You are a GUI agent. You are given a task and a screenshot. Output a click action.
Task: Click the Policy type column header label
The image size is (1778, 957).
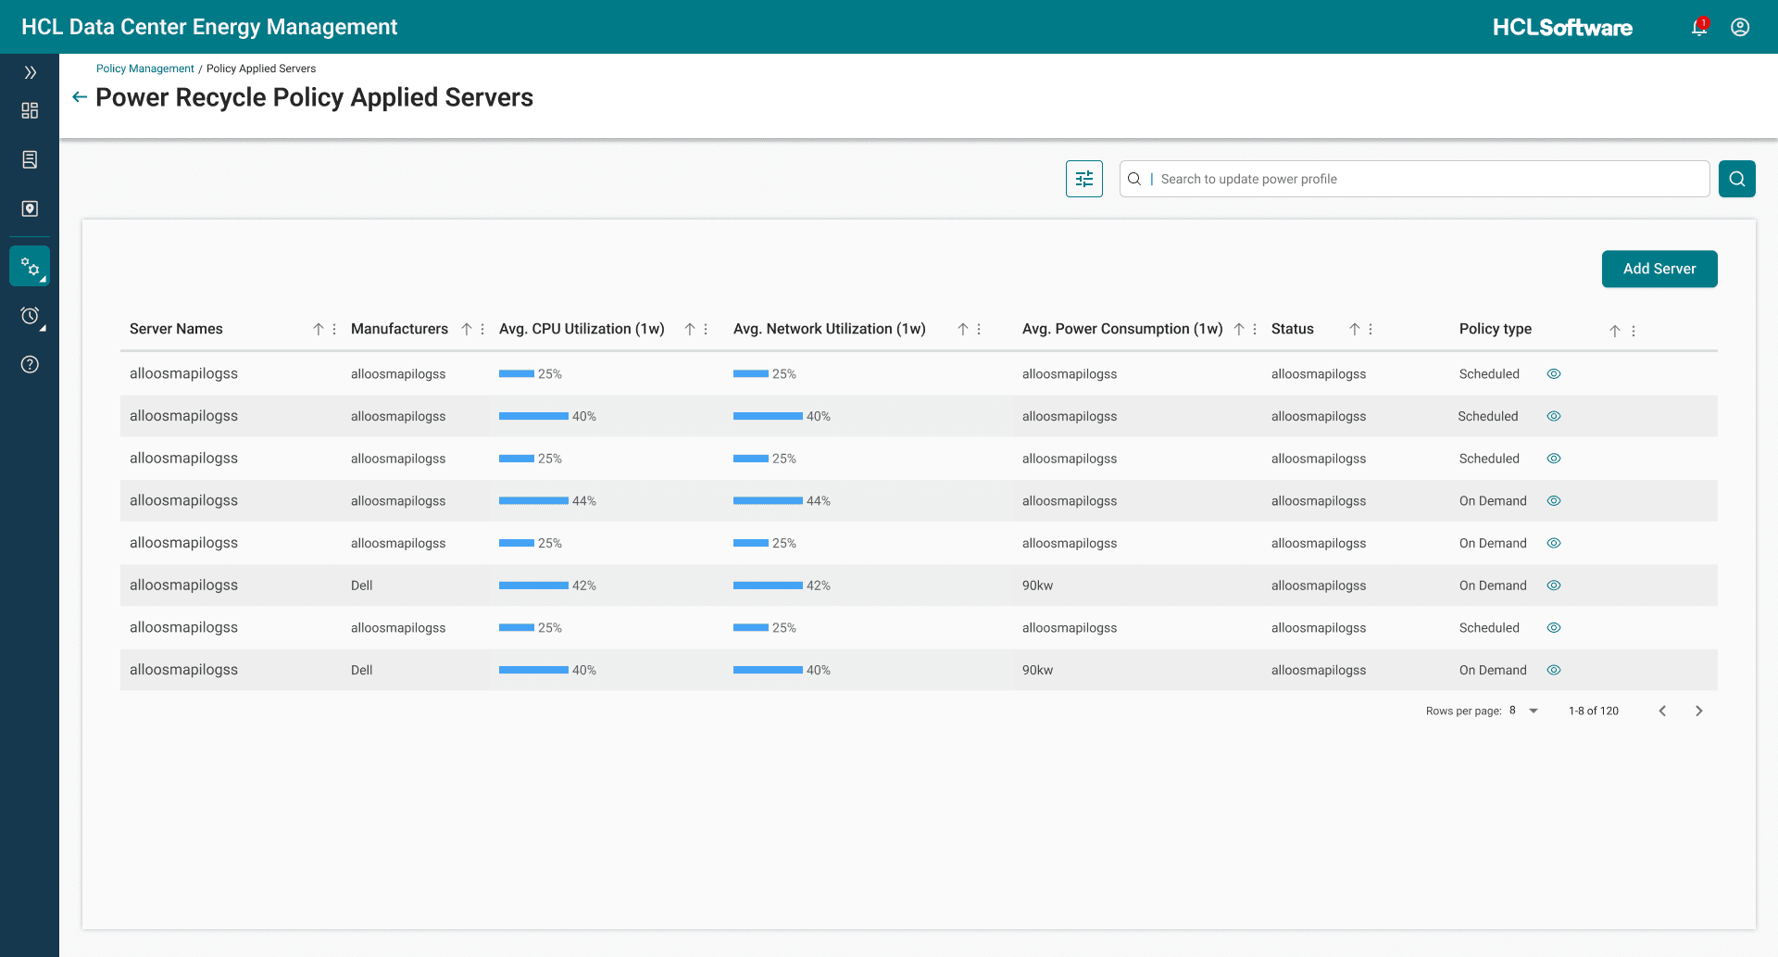click(x=1495, y=329)
